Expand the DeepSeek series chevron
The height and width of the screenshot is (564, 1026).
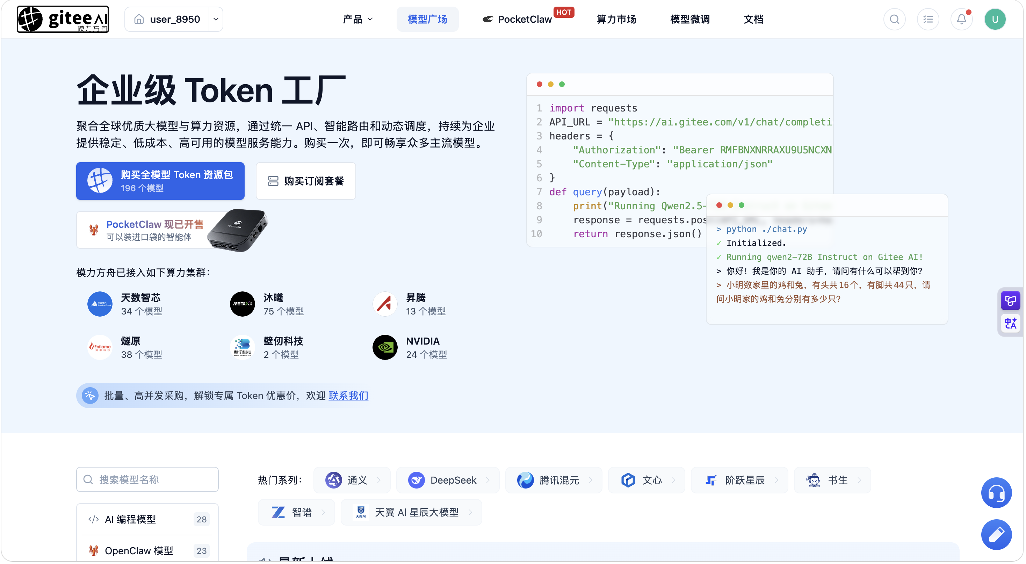pyautogui.click(x=488, y=480)
